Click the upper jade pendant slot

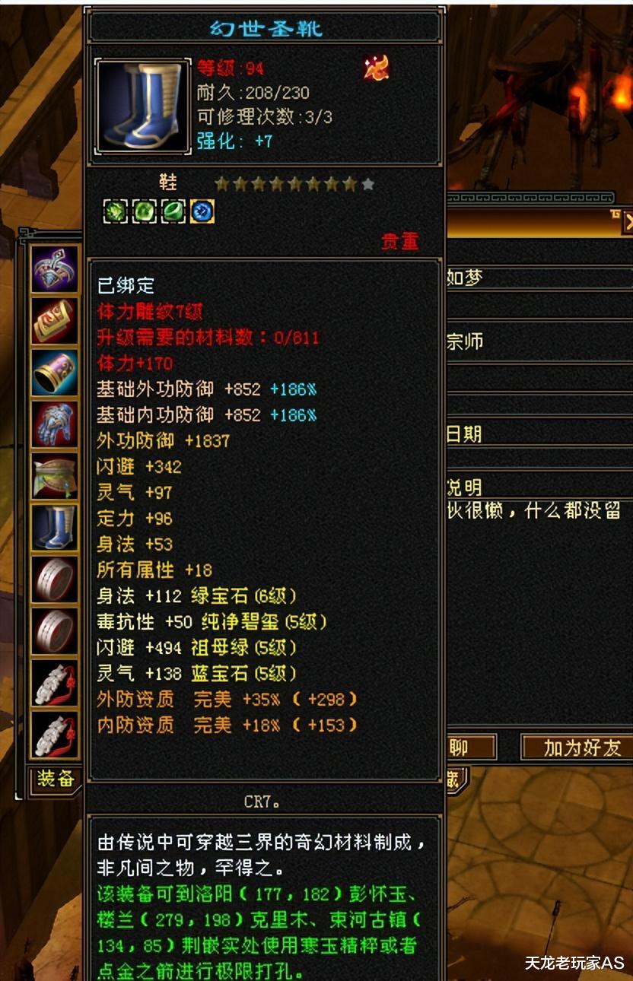55,682
